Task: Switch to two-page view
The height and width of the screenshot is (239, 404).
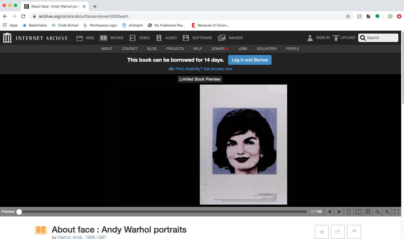Action: (358, 212)
